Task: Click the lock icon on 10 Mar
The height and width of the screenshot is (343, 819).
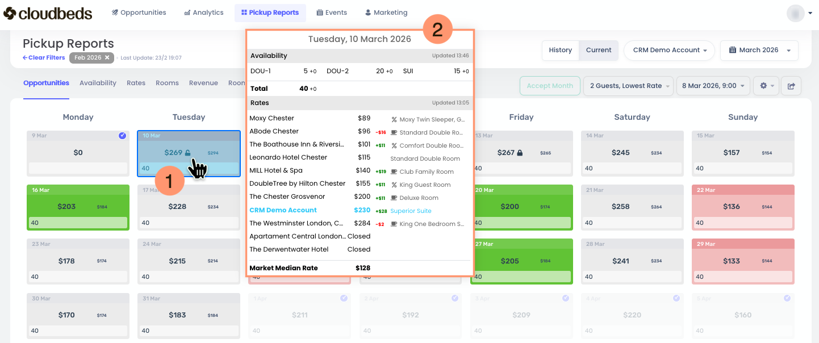Action: 187,153
